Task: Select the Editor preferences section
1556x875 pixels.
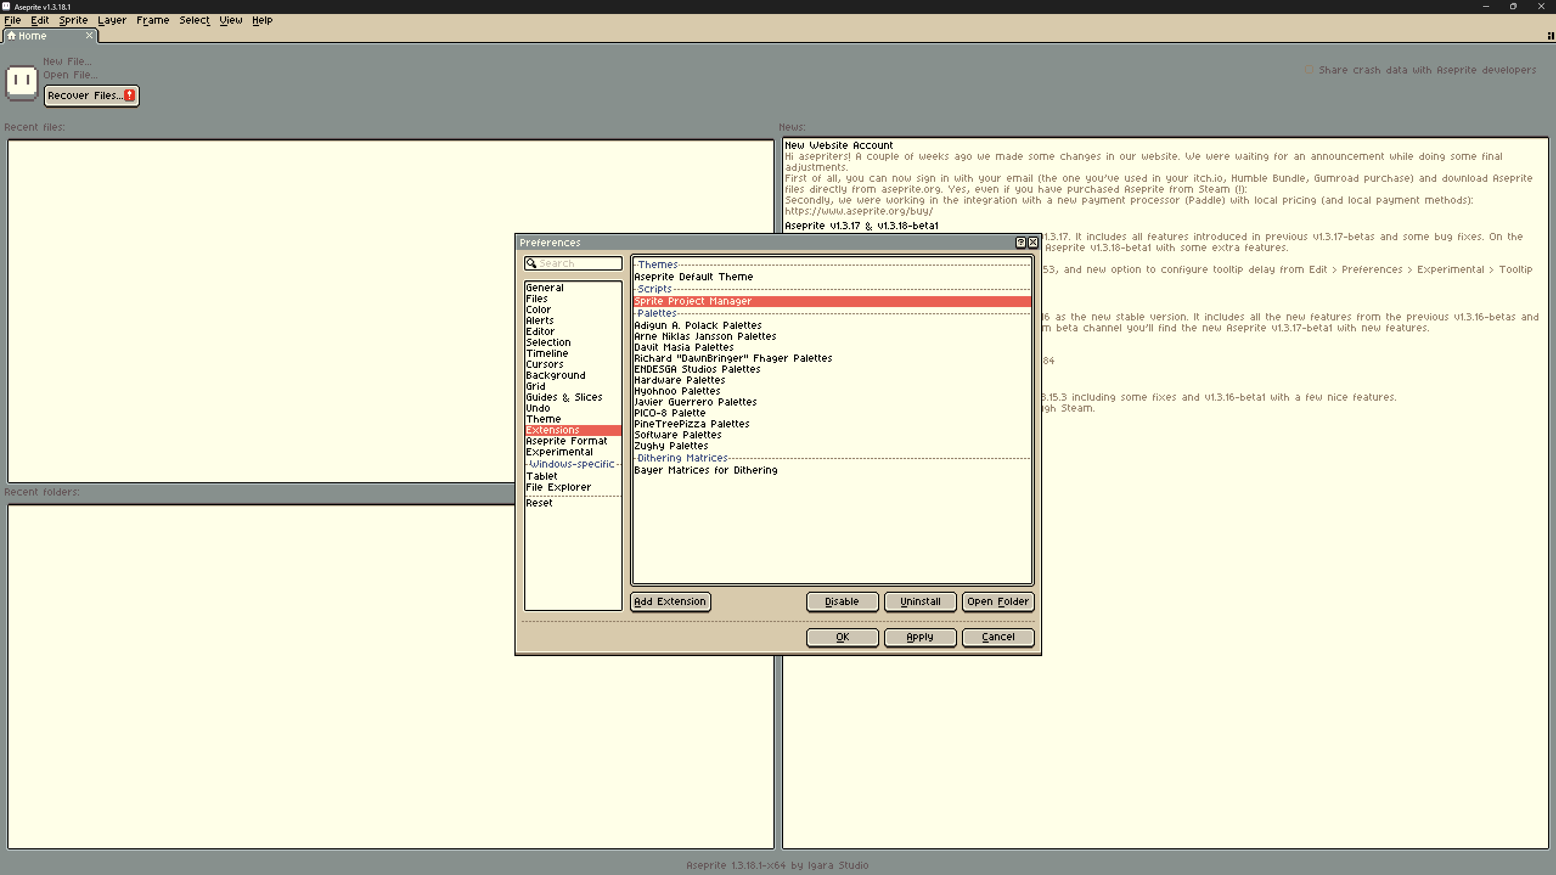Action: pos(573,331)
